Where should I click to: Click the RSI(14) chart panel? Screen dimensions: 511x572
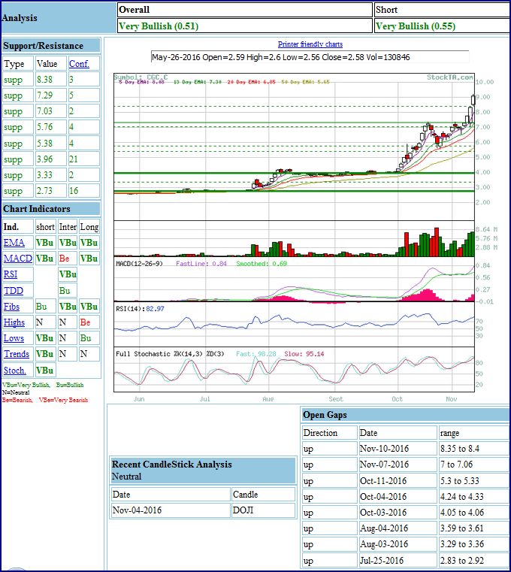click(293, 324)
